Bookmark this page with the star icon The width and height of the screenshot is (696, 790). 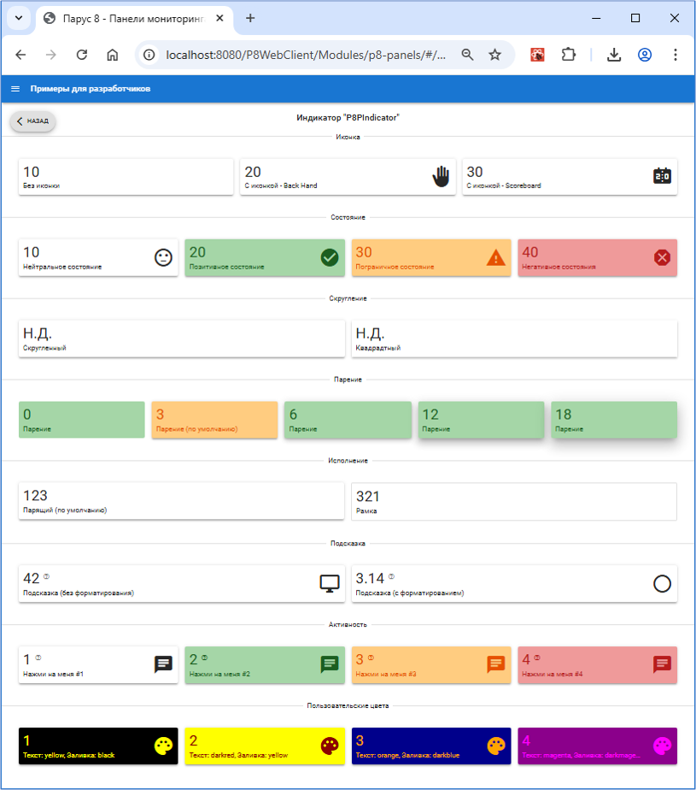pyautogui.click(x=494, y=55)
